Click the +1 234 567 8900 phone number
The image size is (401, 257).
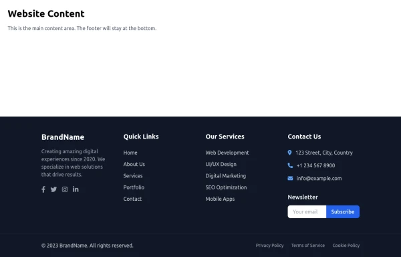click(315, 165)
